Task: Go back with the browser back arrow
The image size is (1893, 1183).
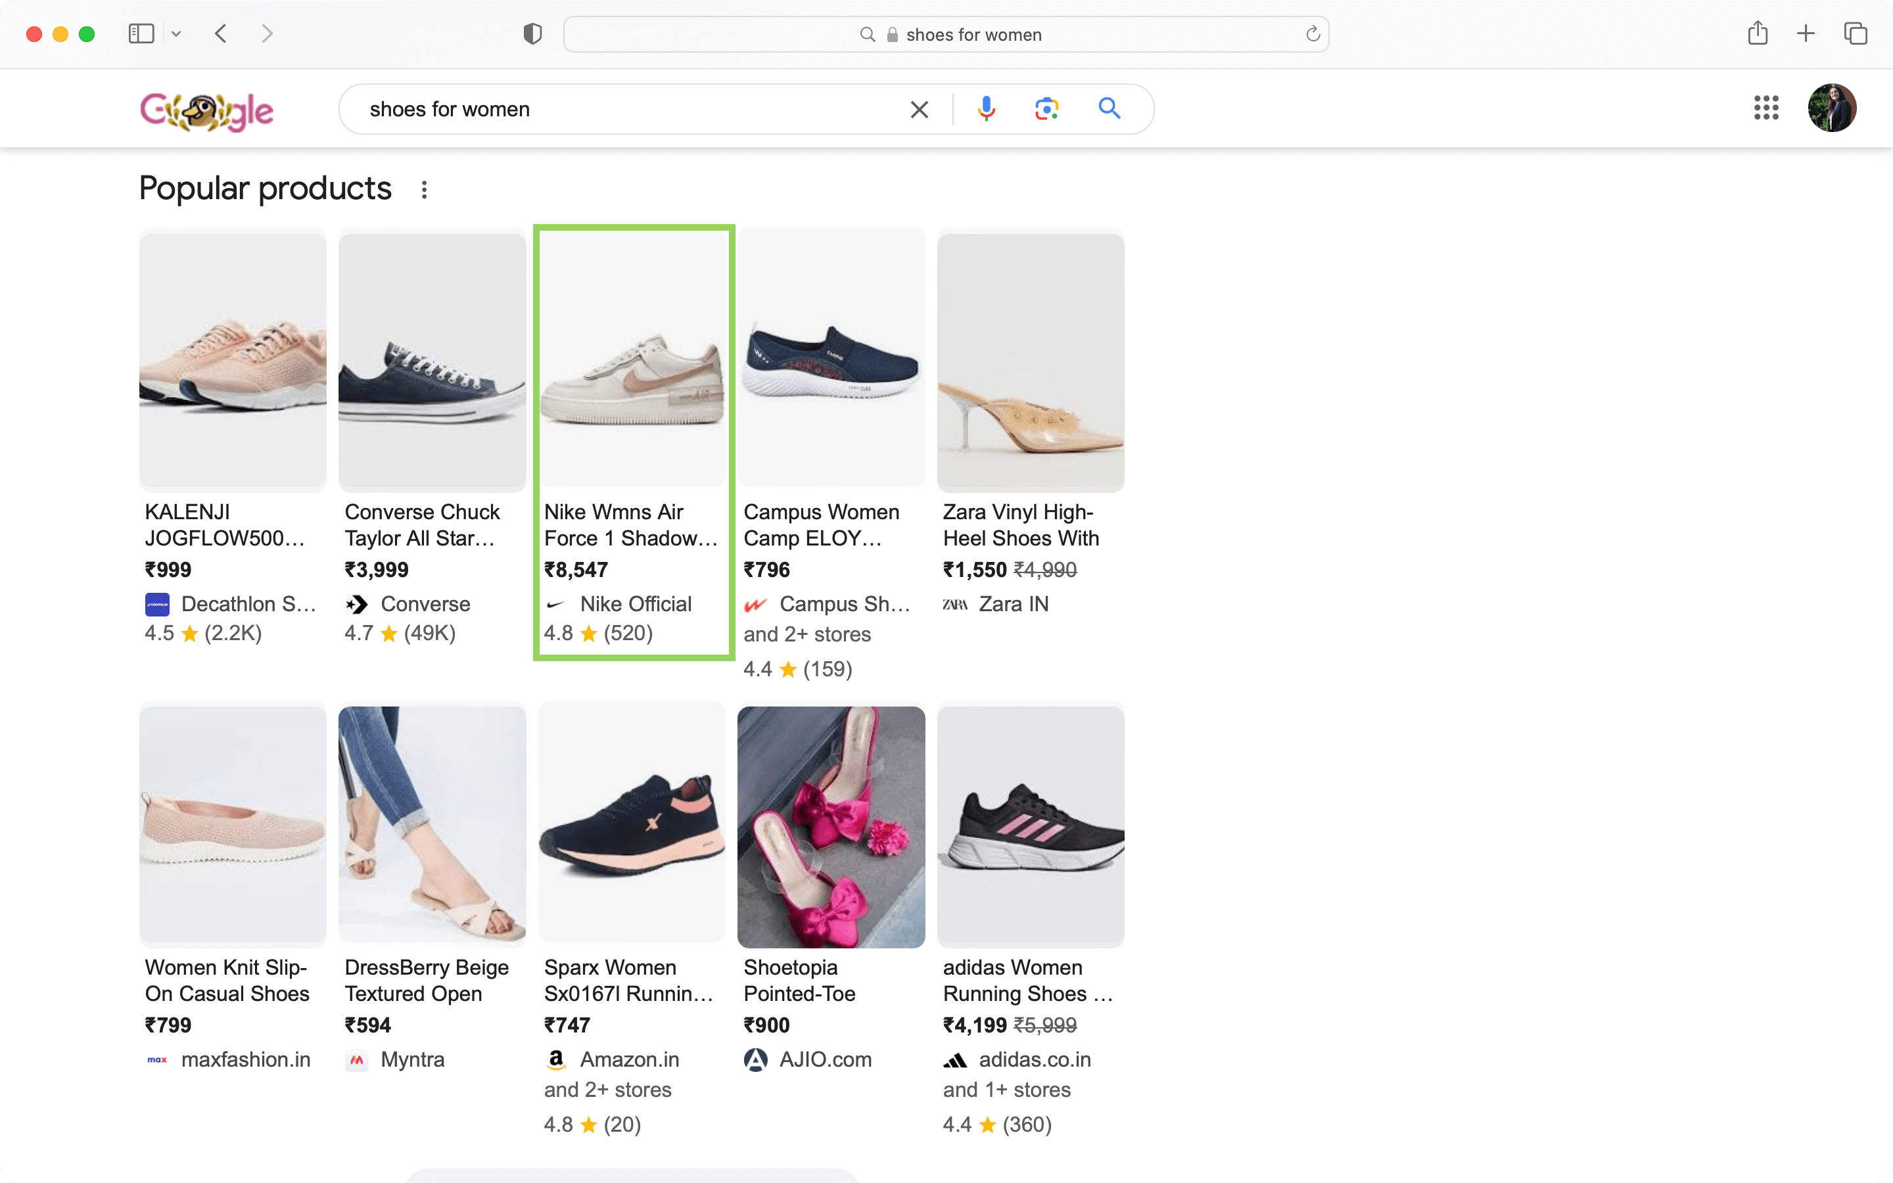Action: tap(221, 34)
